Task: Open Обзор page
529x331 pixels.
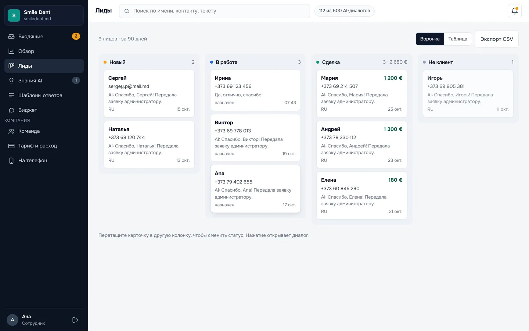Action: [44, 51]
